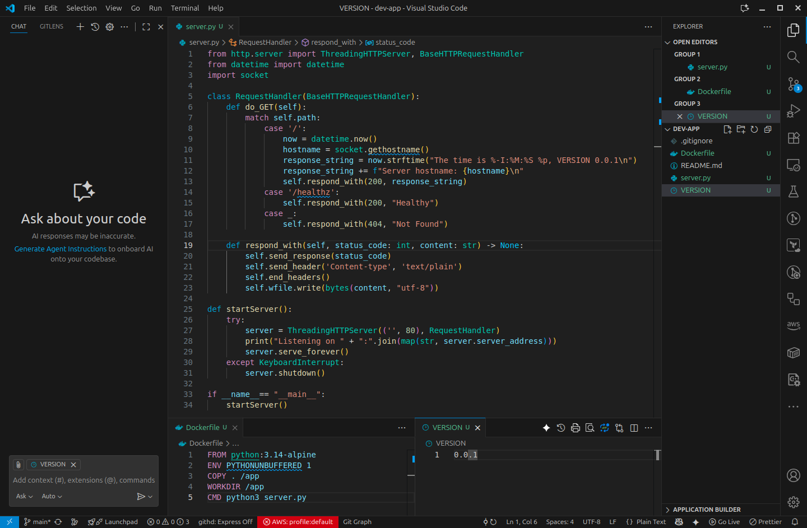This screenshot has width=807, height=528.
Task: Open the Extensions view icon
Action: pyautogui.click(x=793, y=138)
